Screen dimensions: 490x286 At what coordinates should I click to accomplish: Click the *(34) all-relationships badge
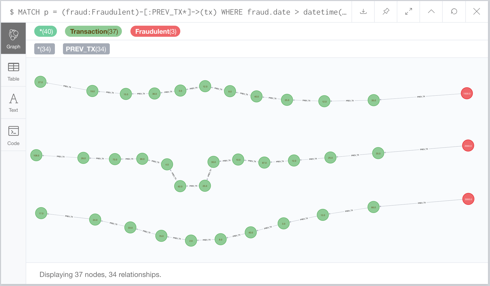pyautogui.click(x=44, y=49)
